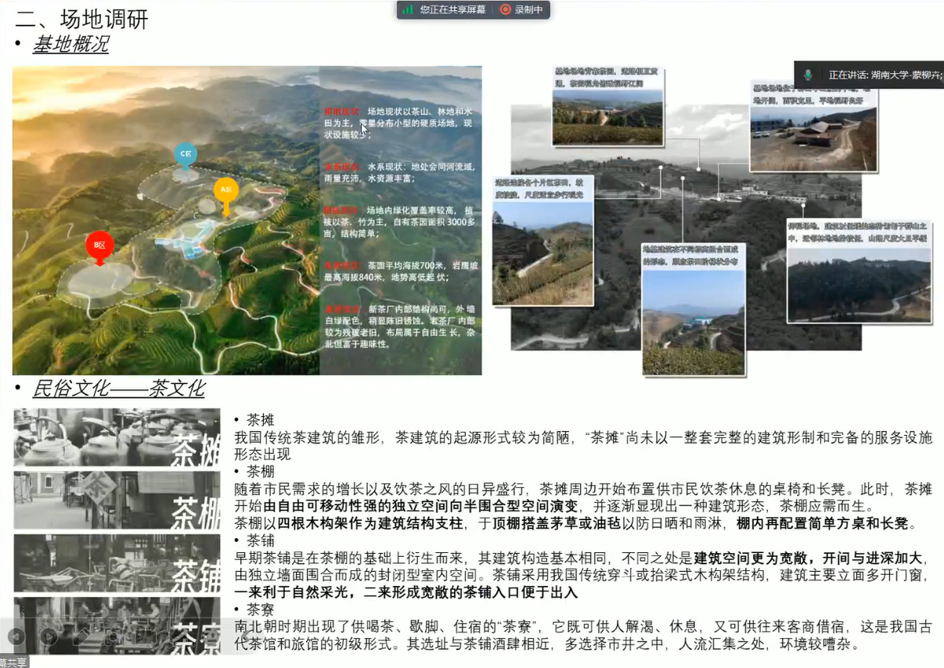Pause sharing via the 您正在共享屏幕 bar
This screenshot has height=668, width=944.
tap(452, 9)
